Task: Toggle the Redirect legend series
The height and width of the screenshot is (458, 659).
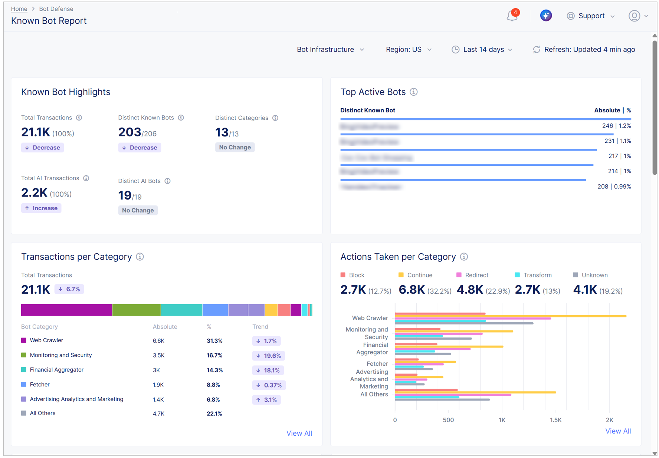Action: click(x=472, y=275)
